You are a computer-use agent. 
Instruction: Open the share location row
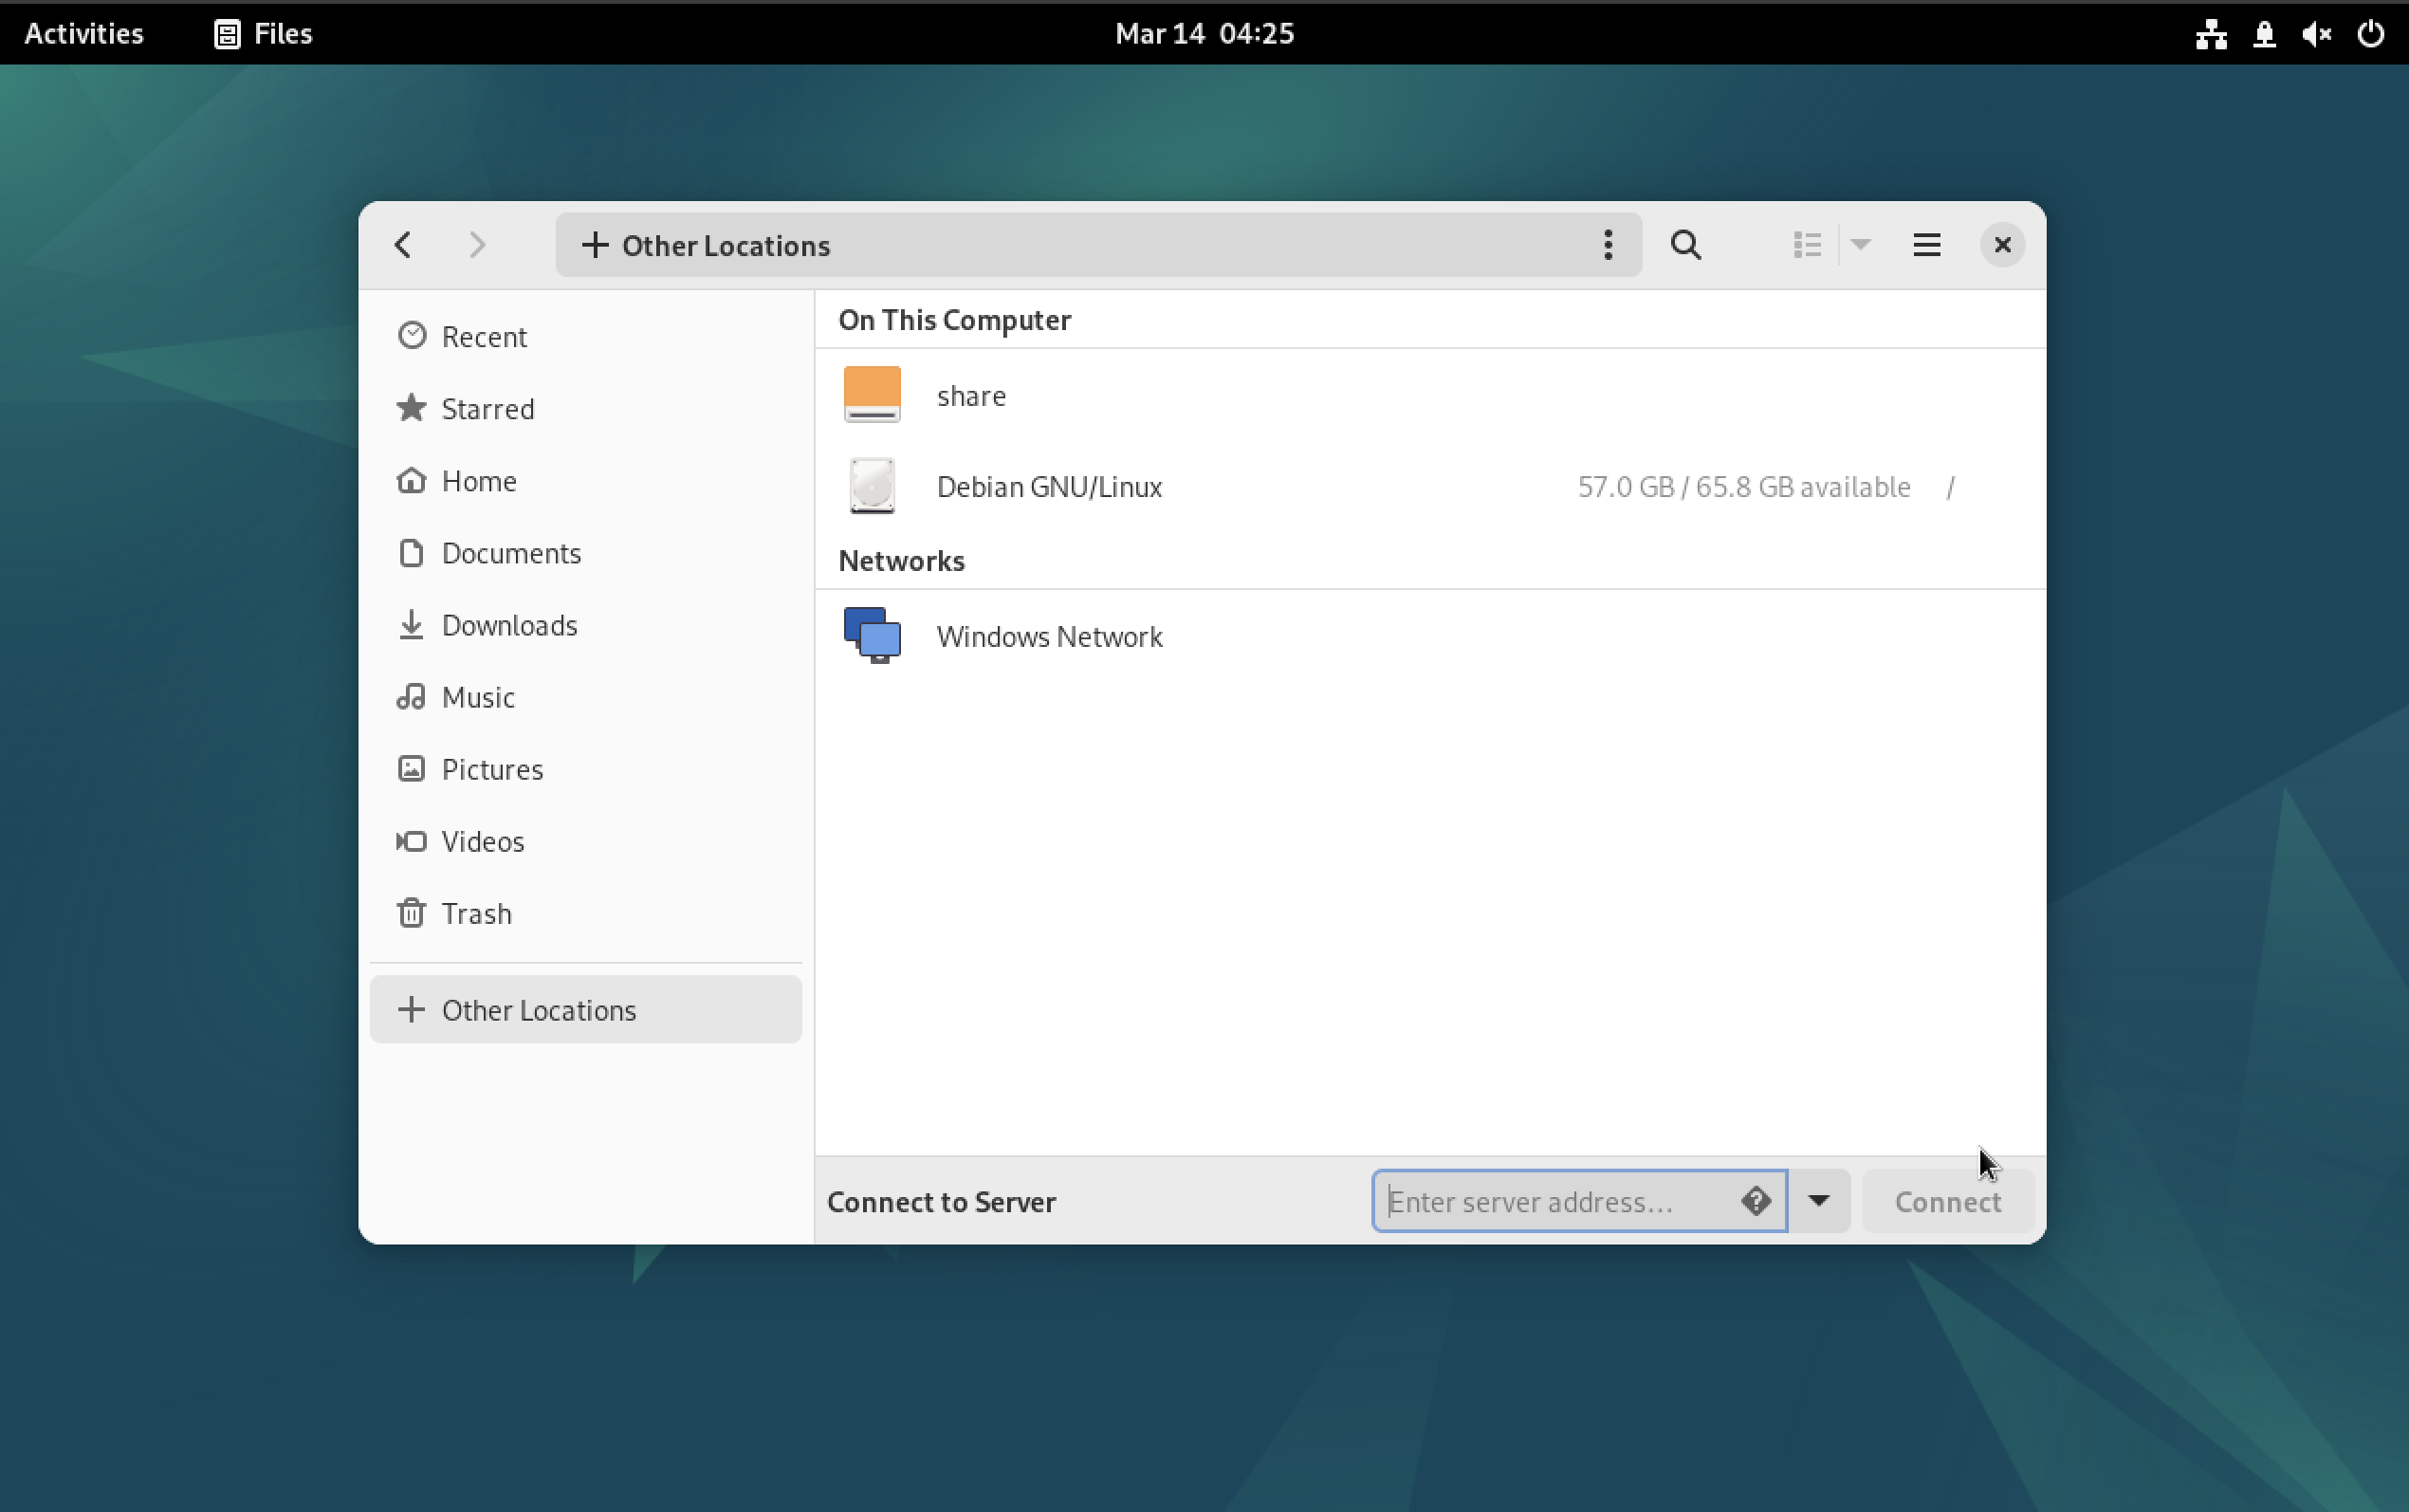click(1430, 395)
